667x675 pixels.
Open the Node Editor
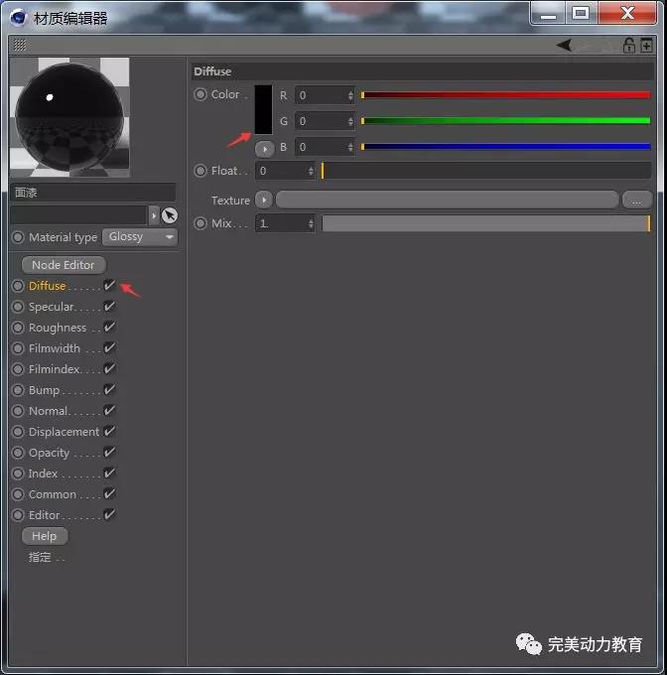pyautogui.click(x=64, y=265)
